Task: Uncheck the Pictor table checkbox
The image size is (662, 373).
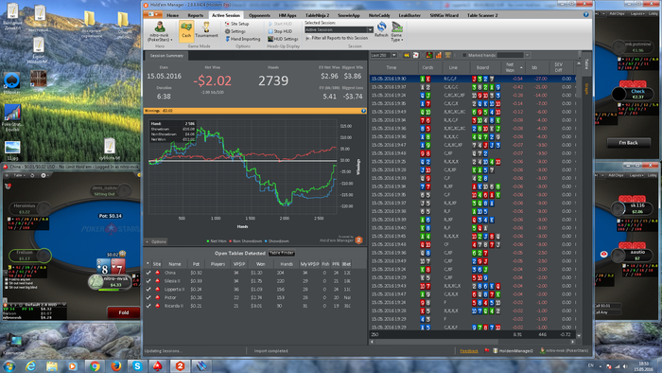Action: pyautogui.click(x=148, y=297)
